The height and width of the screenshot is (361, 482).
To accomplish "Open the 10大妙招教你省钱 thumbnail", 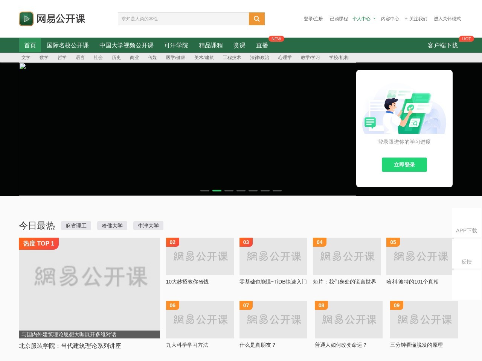I will click(x=200, y=256).
